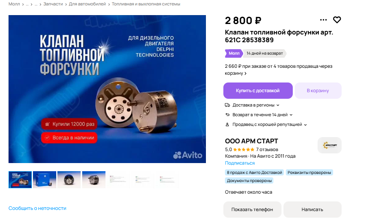Add item via В корзину button
Image resolution: width=368 pixels, height=220 pixels.
click(318, 91)
